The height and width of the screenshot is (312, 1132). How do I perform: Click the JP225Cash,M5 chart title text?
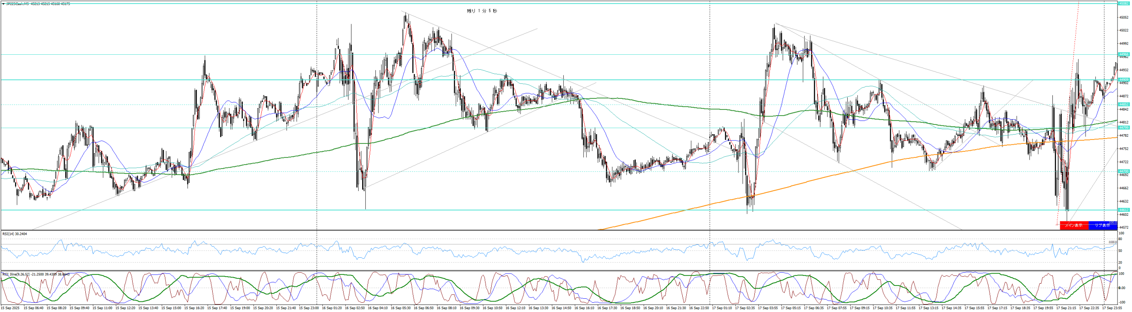coord(18,4)
